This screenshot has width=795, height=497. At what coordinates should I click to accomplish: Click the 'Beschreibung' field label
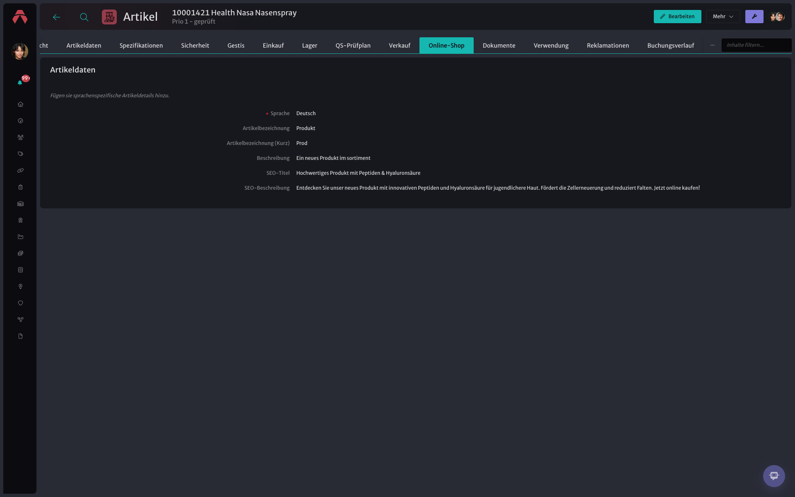click(x=273, y=158)
